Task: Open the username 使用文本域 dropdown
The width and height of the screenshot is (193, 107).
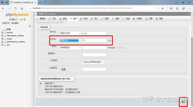Action: coord(70,33)
